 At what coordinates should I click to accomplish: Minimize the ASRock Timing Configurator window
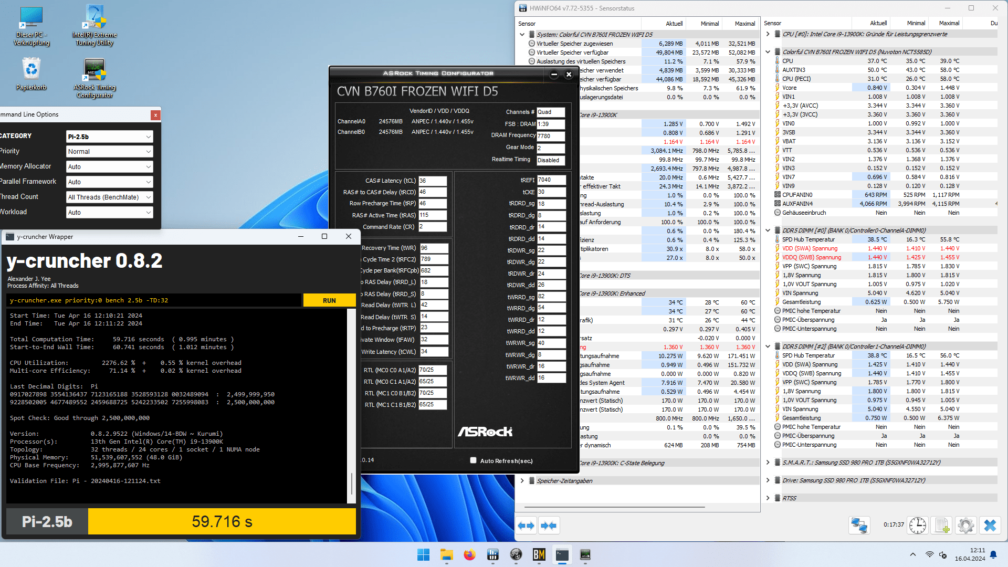[554, 75]
